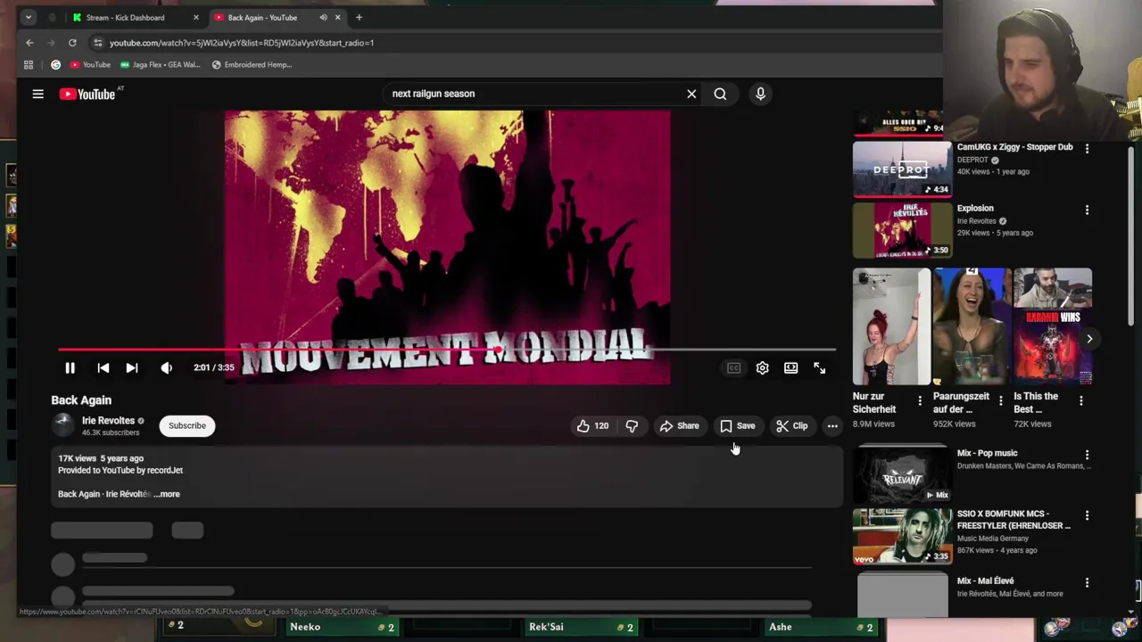This screenshot has height=642, width=1142.
Task: Open Nur zur Sicherheit short
Action: [891, 326]
